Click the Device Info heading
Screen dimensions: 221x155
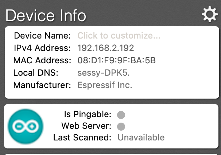tap(46, 16)
